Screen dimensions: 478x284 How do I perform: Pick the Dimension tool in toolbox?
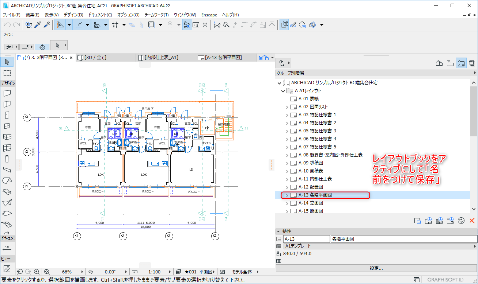7,249
